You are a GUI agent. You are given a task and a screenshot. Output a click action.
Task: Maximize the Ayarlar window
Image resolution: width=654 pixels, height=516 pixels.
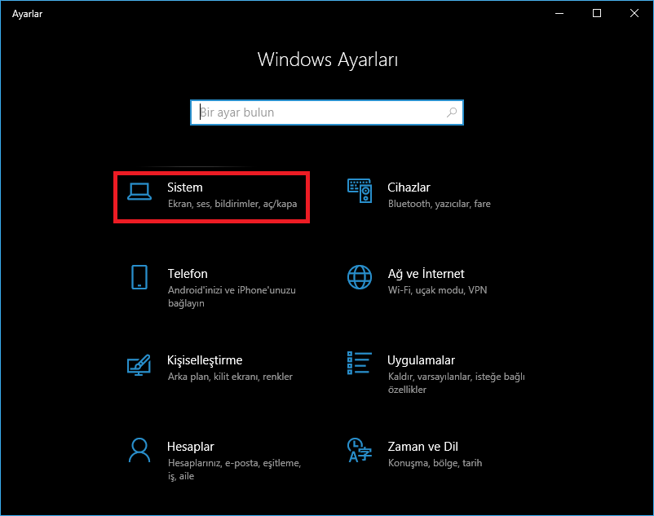coord(597,13)
